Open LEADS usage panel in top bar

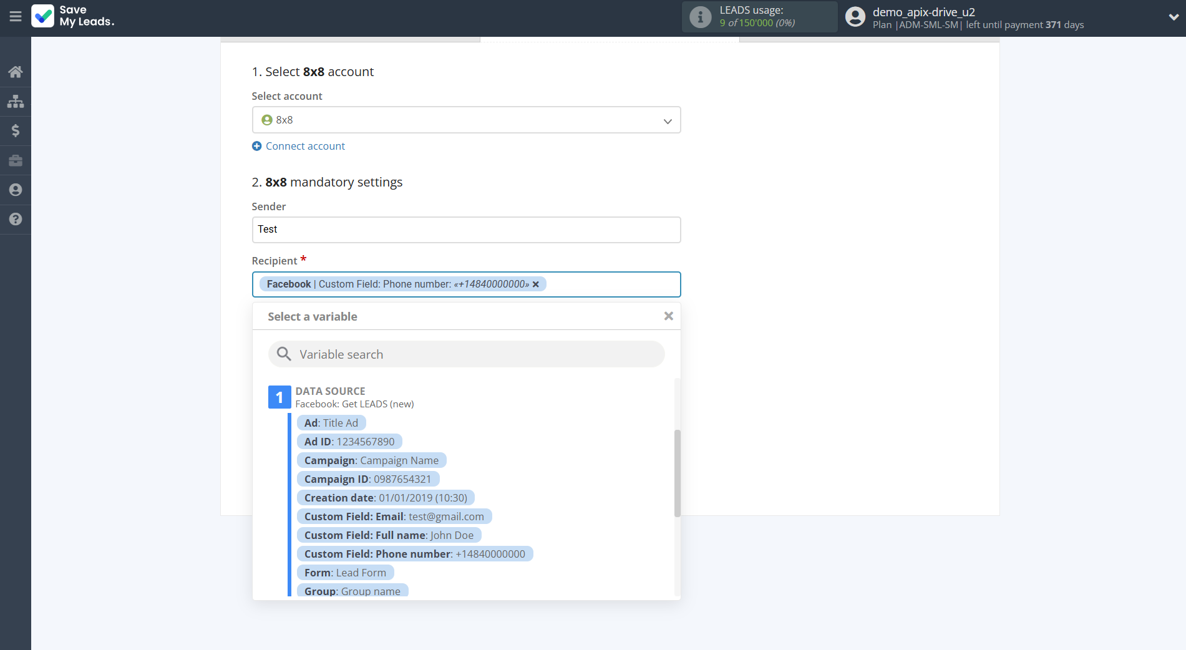[759, 17]
